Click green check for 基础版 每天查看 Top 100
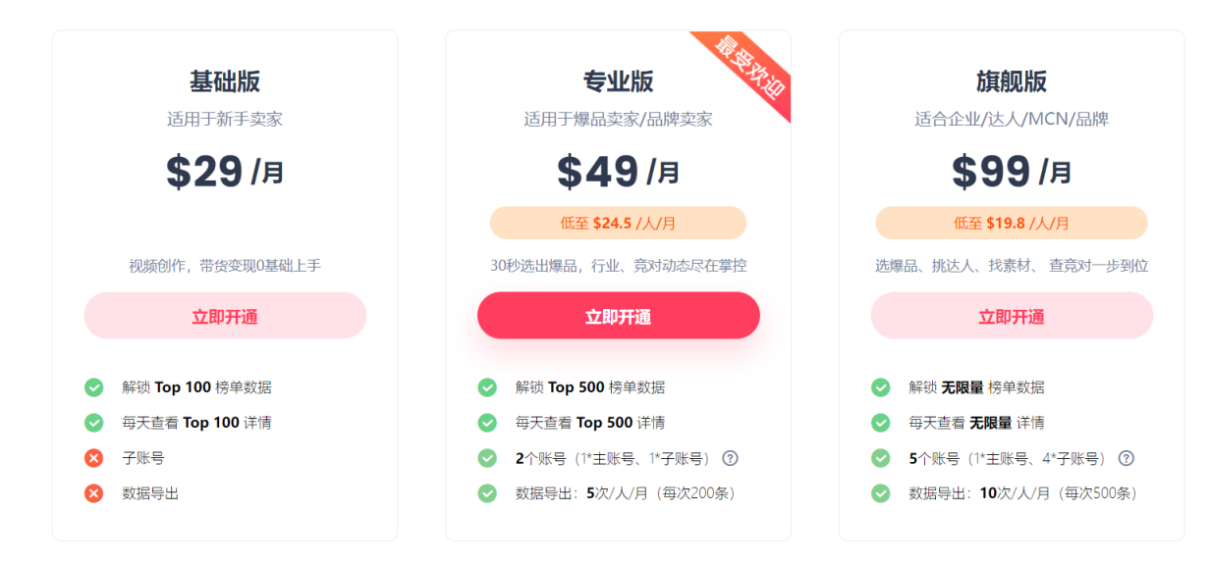This screenshot has height=564, width=1210. (94, 423)
